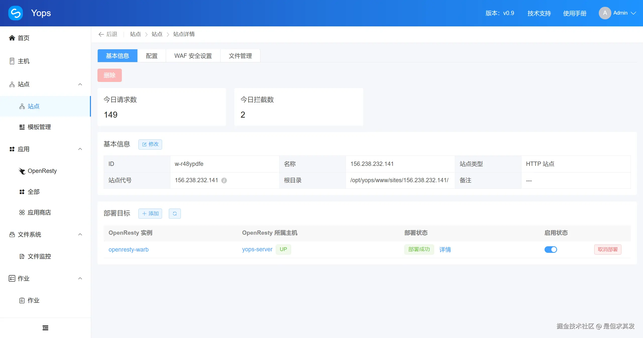Collapse the sidebar using bottom menu icon

coord(45,328)
